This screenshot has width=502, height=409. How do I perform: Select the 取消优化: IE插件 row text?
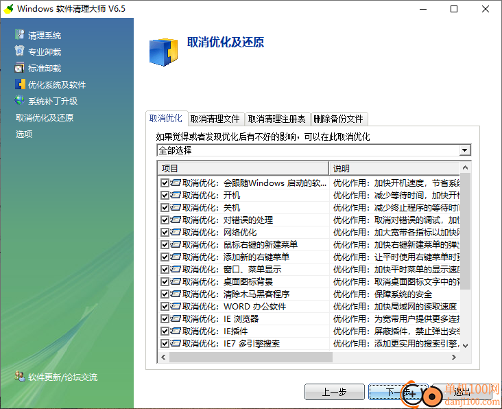215,331
